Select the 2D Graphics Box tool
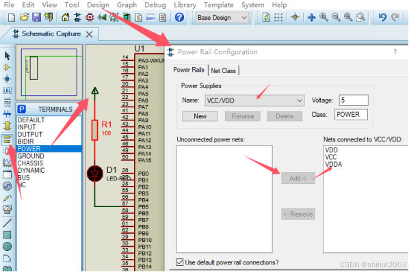Image resolution: width=409 pixels, height=272 pixels. (x=7, y=234)
